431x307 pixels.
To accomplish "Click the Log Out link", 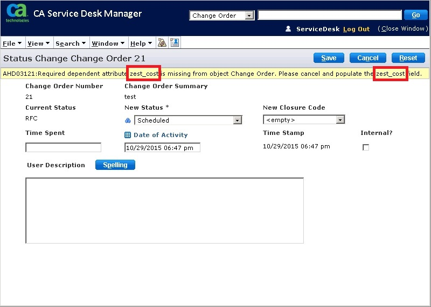I will 356,29.
